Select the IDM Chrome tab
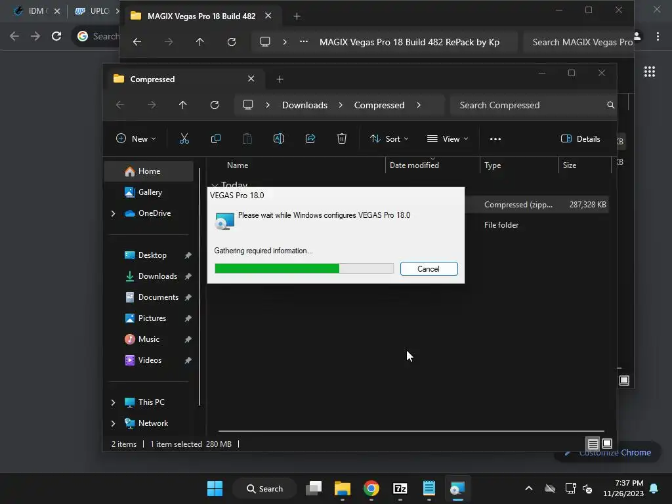The image size is (672, 504). [x=37, y=11]
